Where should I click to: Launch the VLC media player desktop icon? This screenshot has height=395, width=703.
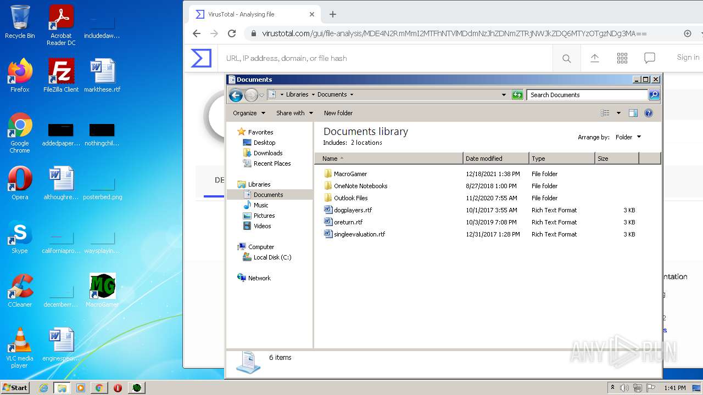click(x=20, y=347)
